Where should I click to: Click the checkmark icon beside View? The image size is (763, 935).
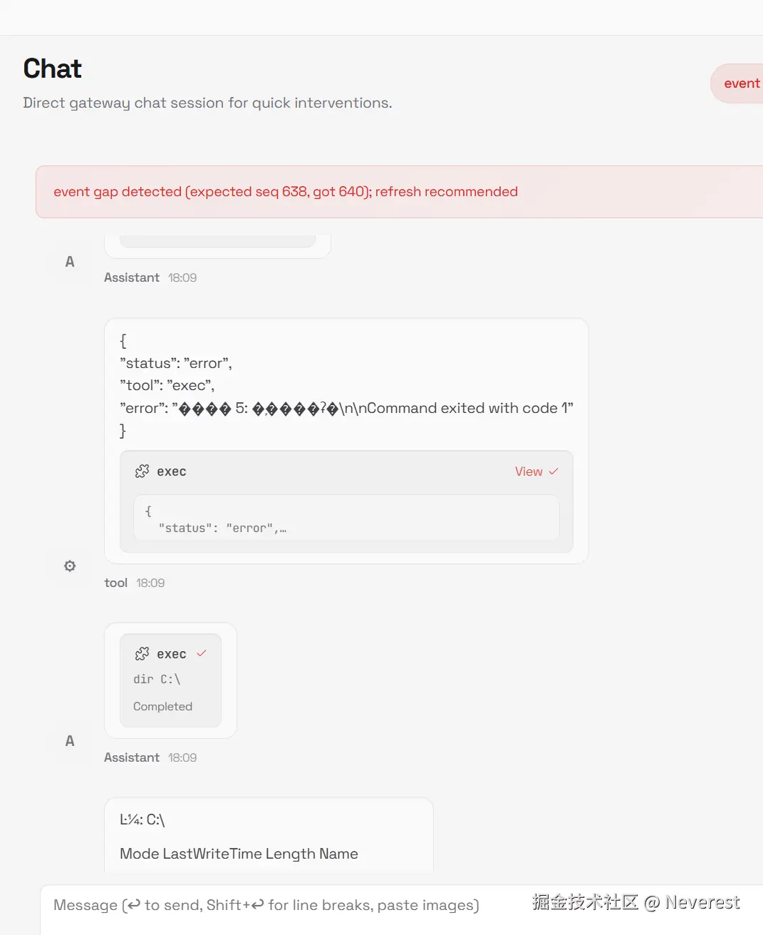(x=554, y=471)
